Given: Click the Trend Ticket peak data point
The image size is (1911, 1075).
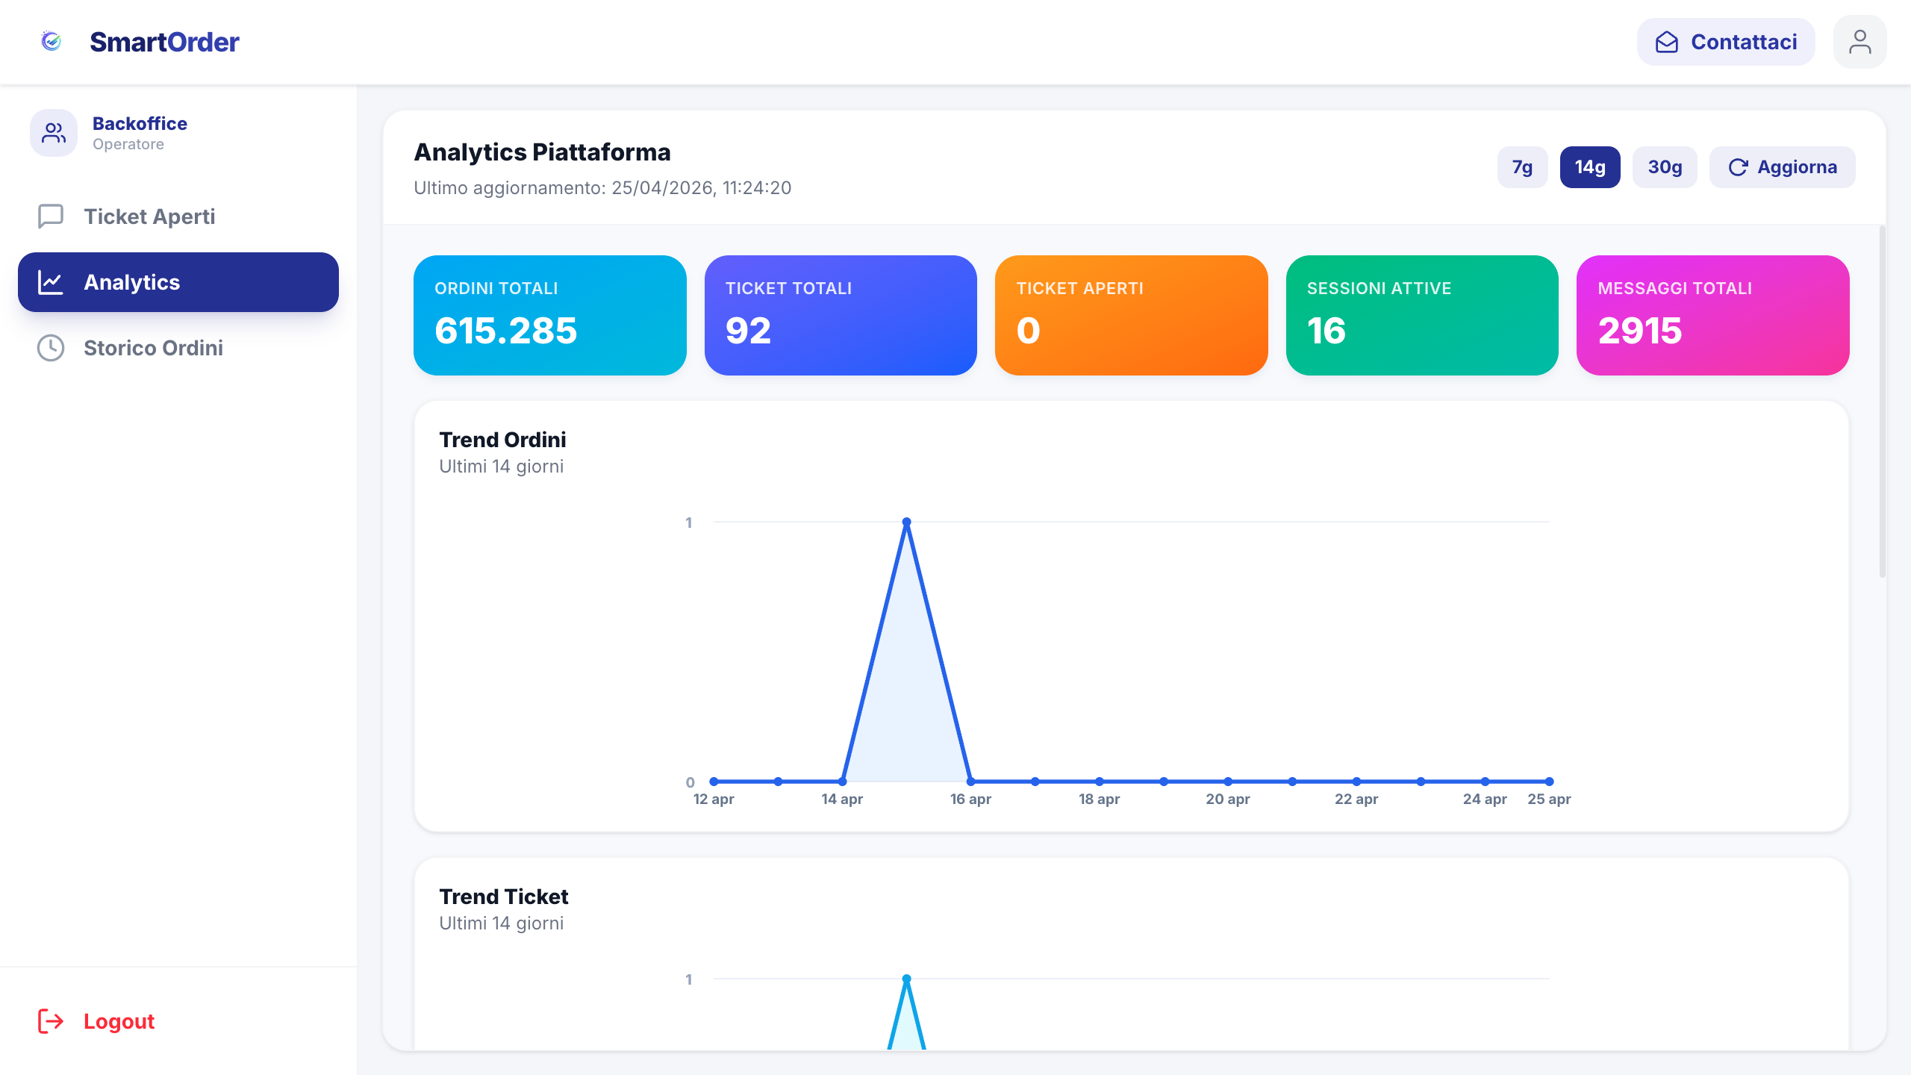Looking at the screenshot, I should pos(906,979).
